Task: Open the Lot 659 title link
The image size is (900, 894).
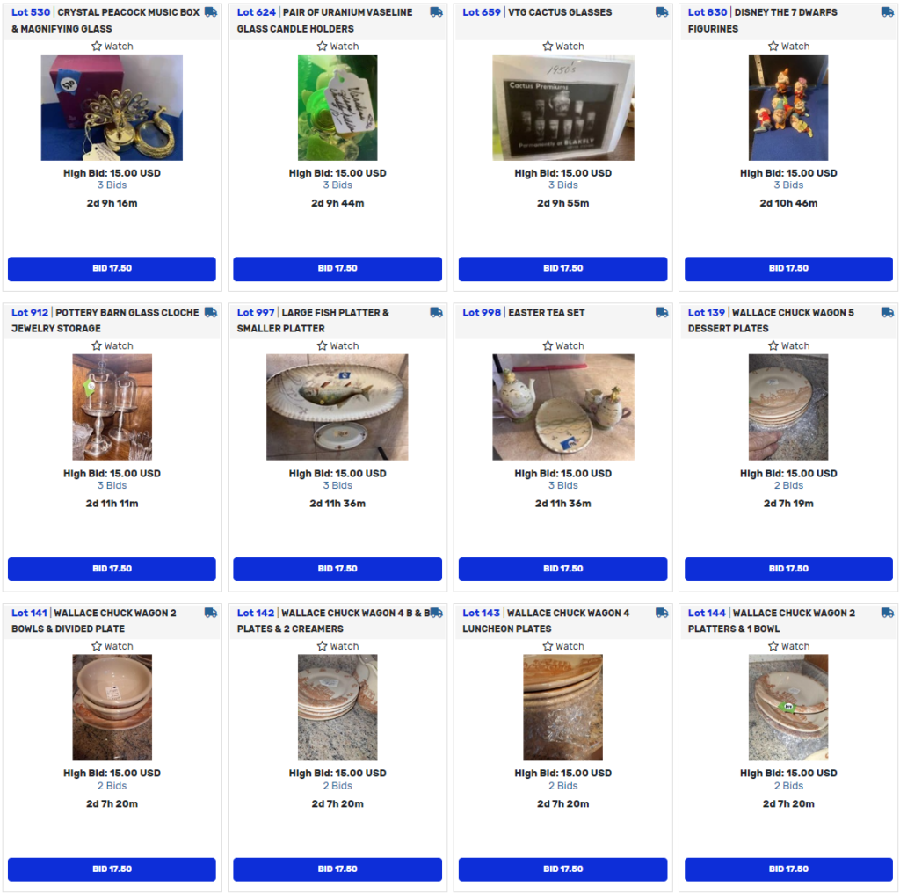Action: point(537,12)
